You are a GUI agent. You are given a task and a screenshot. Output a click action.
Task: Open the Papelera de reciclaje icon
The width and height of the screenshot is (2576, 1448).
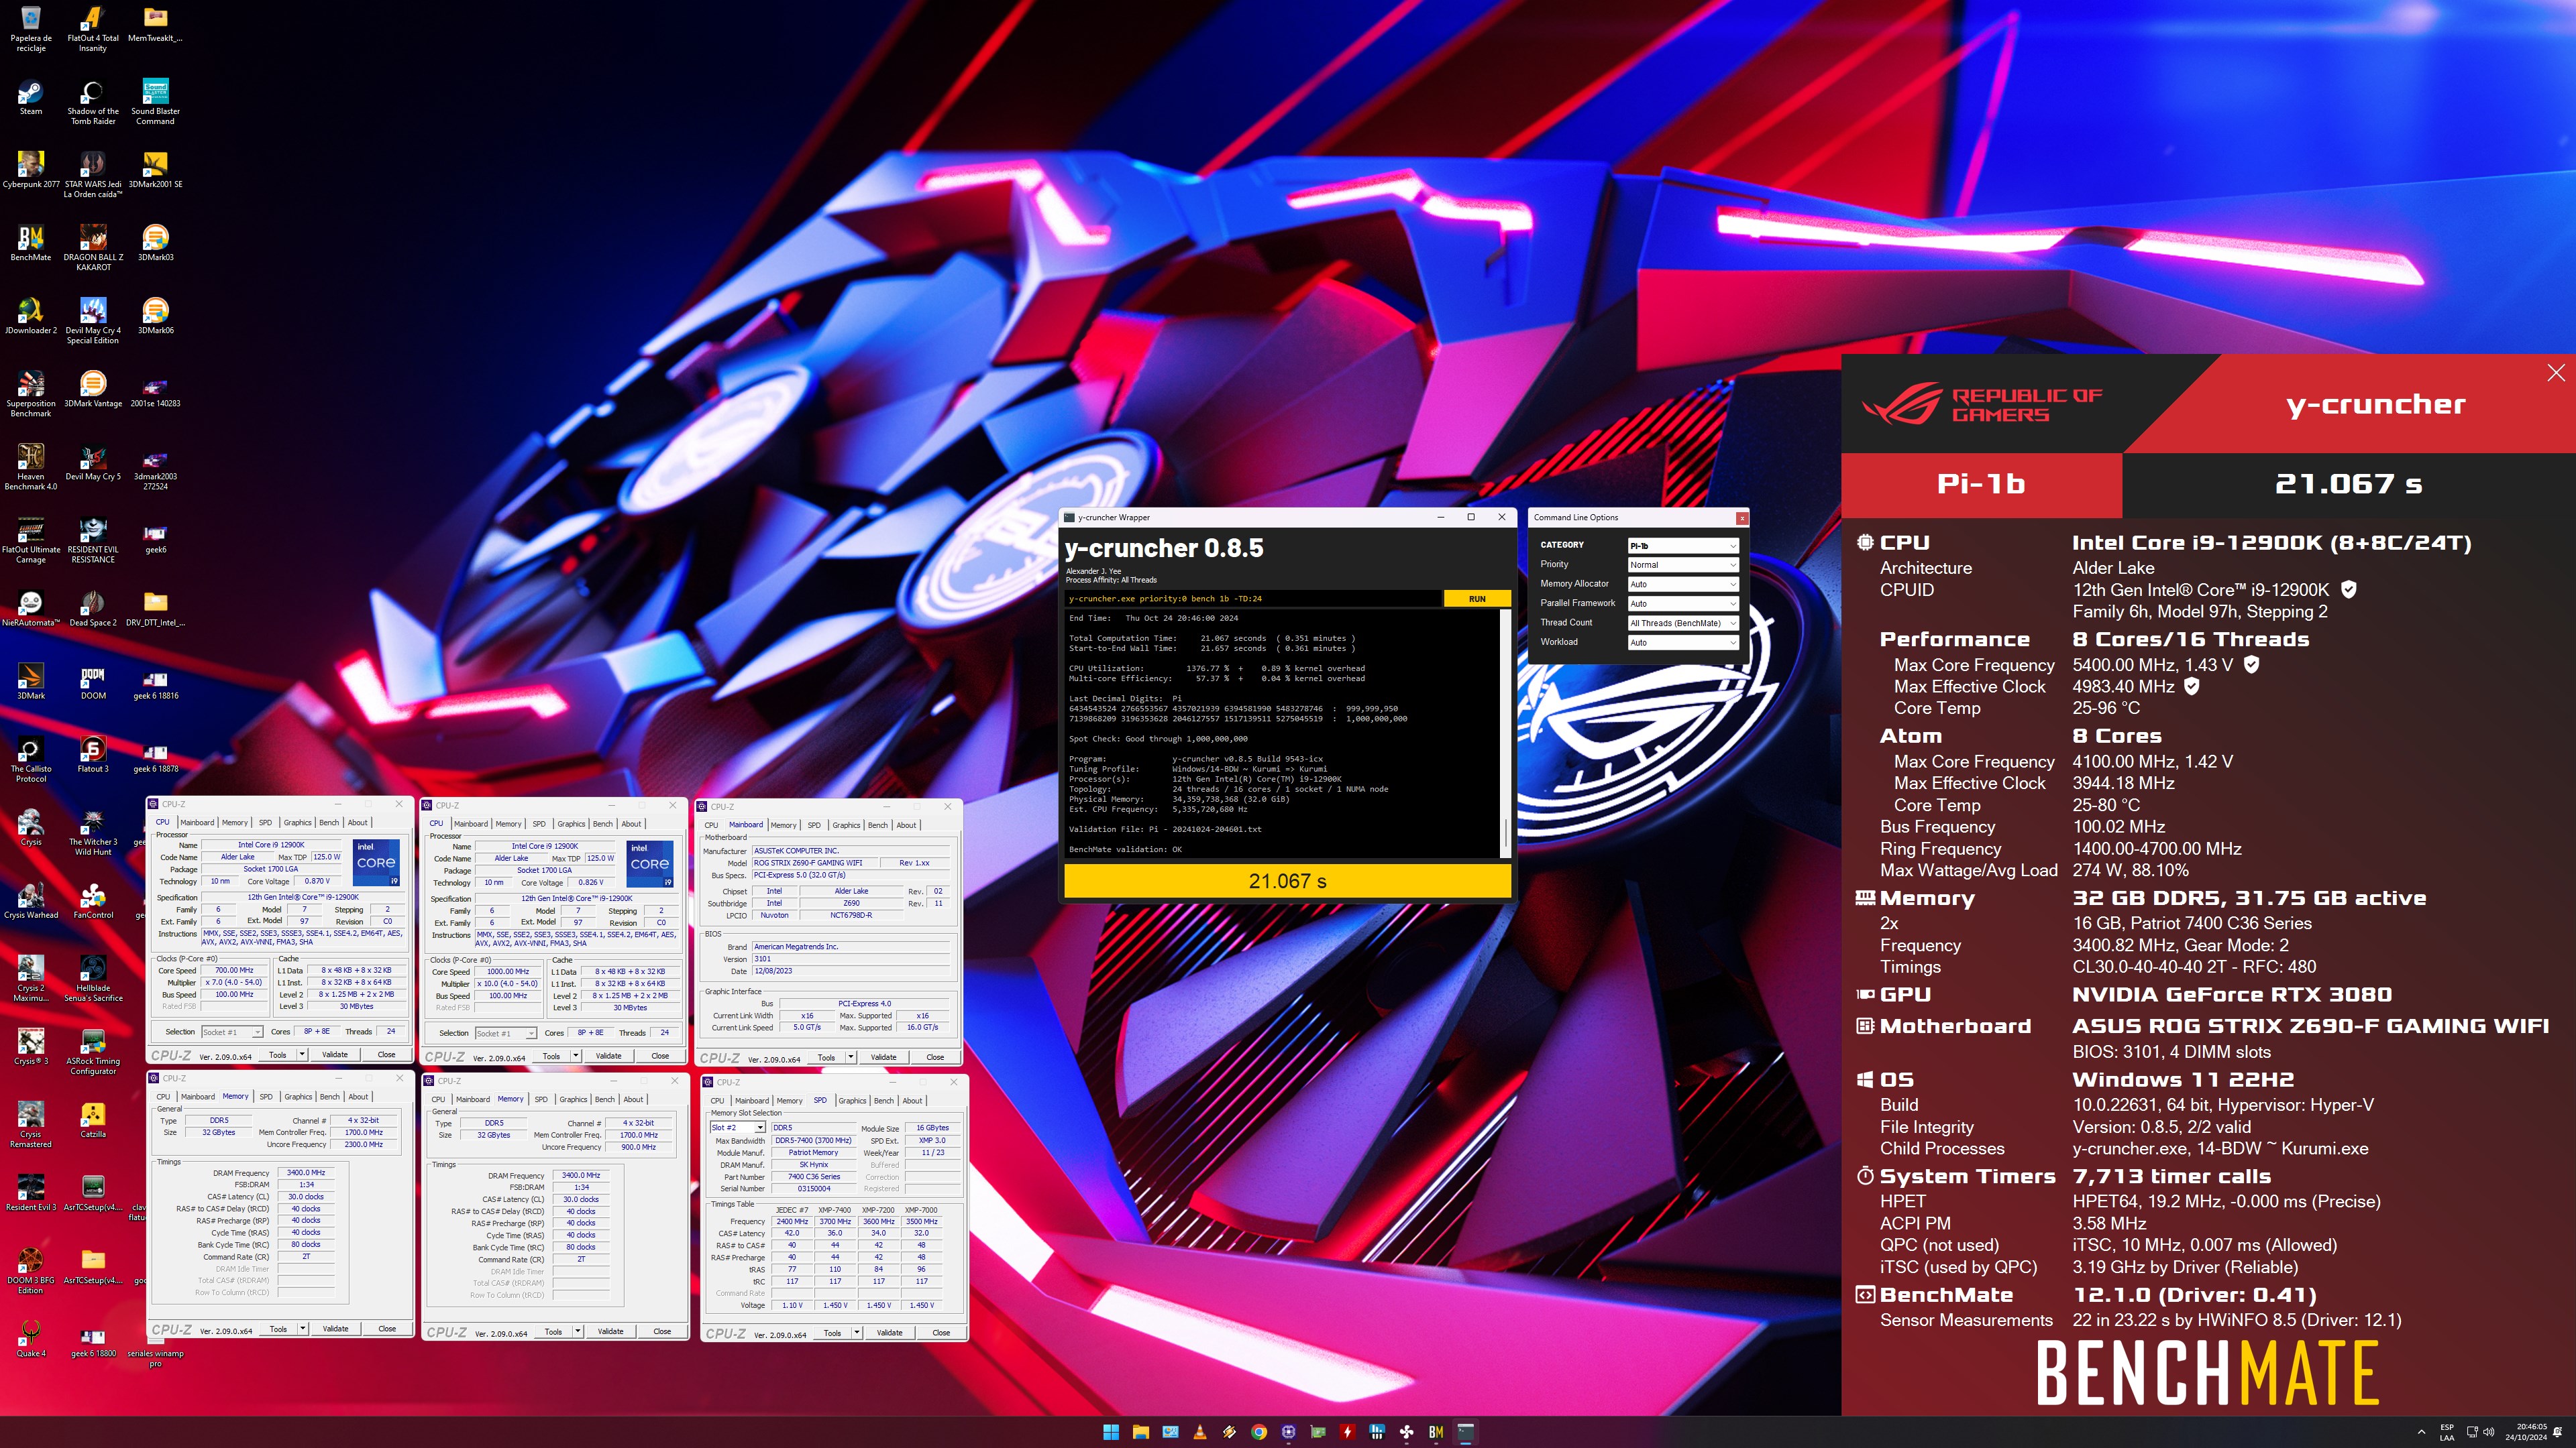(31, 29)
